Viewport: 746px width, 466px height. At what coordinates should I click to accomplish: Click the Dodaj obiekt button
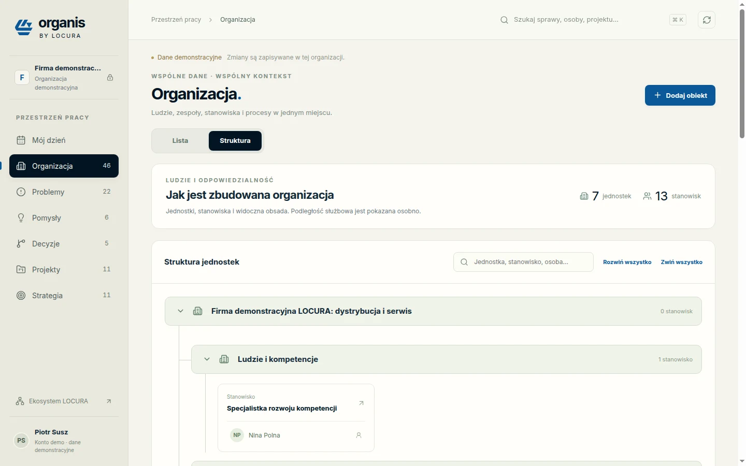680,95
